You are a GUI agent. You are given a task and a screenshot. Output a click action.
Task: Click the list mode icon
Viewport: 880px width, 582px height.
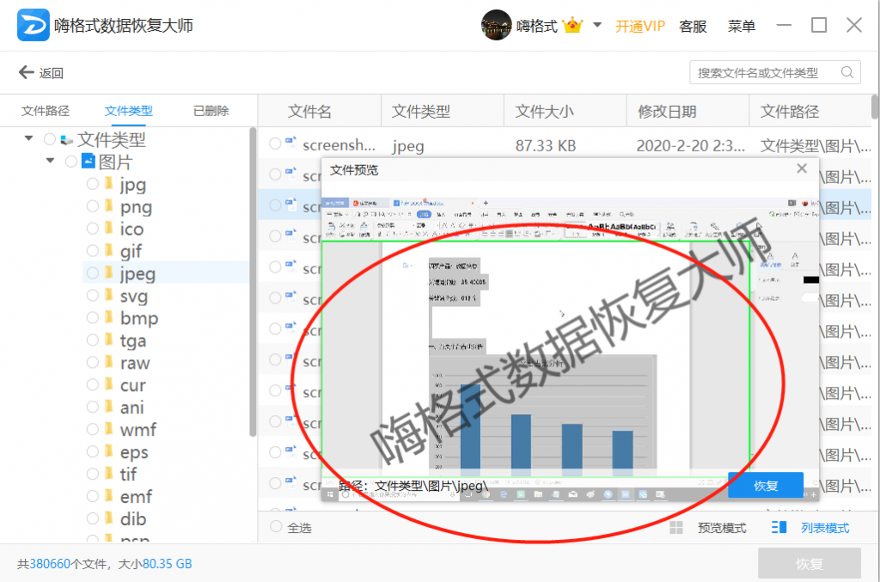coord(779,527)
